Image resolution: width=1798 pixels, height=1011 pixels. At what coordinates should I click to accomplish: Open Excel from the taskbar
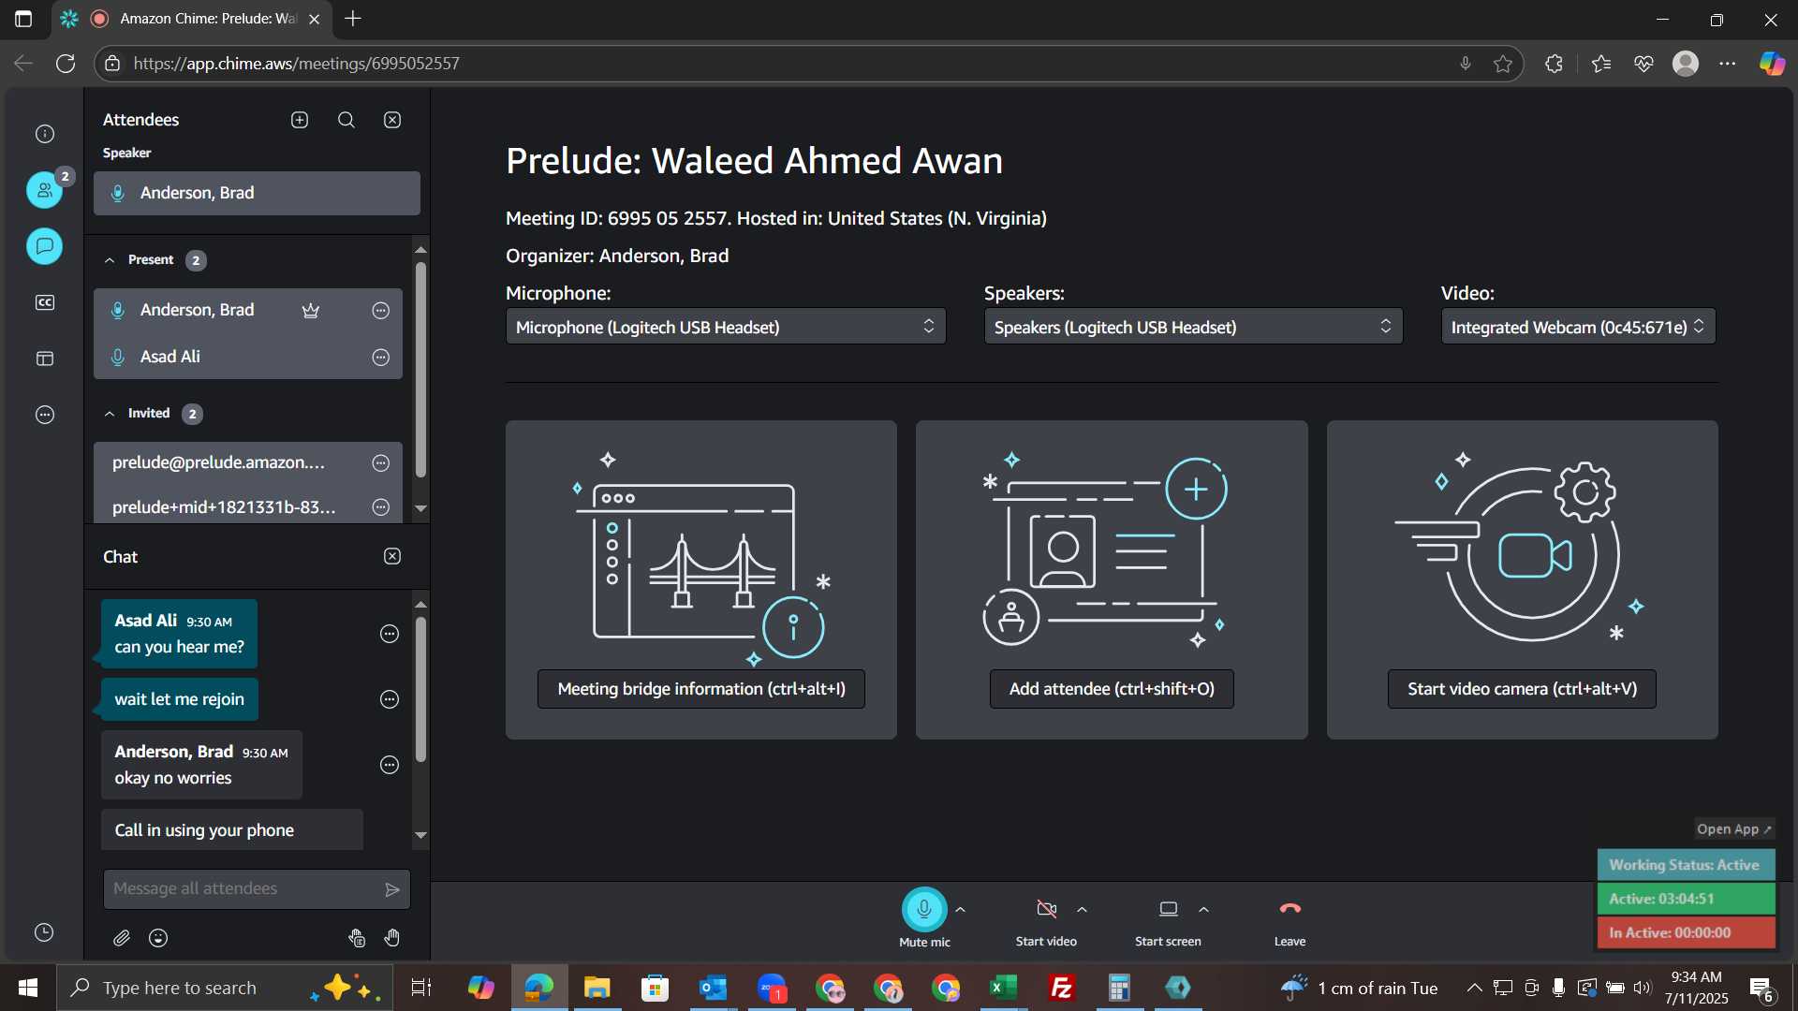click(x=1004, y=988)
